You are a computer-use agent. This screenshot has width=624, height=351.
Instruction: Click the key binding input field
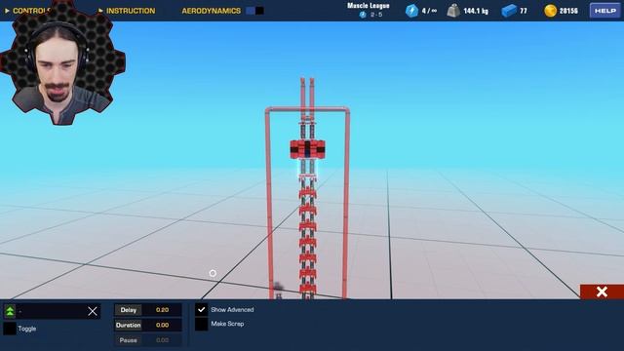(52, 311)
